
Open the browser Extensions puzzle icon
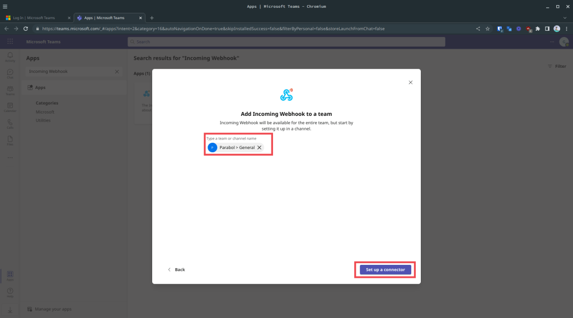[538, 29]
